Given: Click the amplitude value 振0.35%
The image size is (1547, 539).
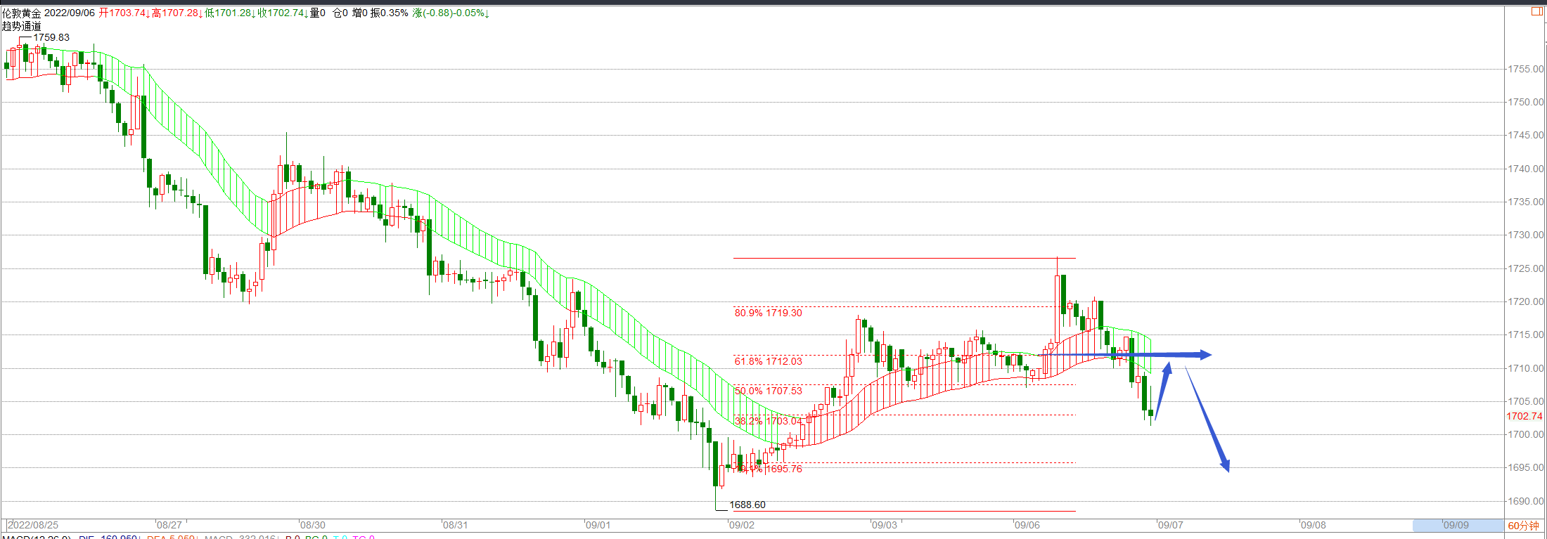Looking at the screenshot, I should point(390,13).
